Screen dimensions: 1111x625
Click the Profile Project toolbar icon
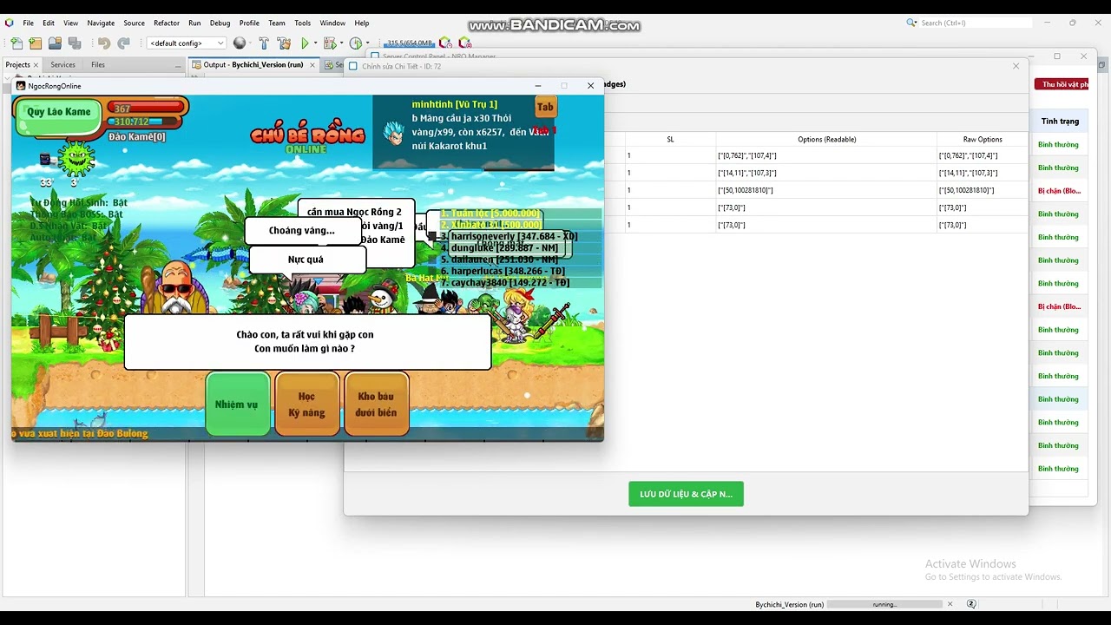tap(355, 43)
